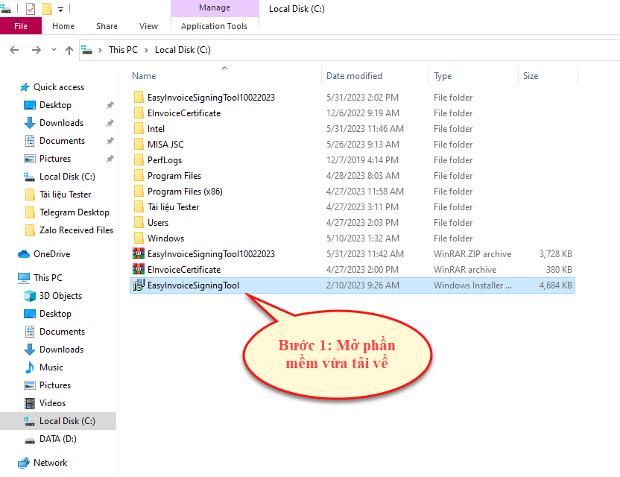
Task: Open 3D Objects in sidebar
Action: coord(60,296)
